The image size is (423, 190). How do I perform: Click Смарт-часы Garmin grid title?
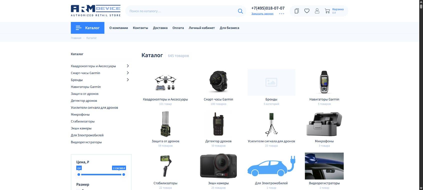click(x=218, y=99)
